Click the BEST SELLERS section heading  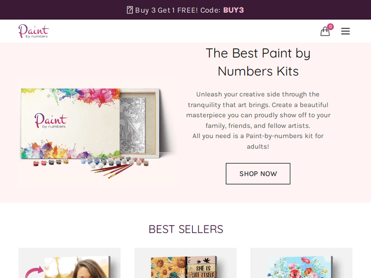pos(185,229)
